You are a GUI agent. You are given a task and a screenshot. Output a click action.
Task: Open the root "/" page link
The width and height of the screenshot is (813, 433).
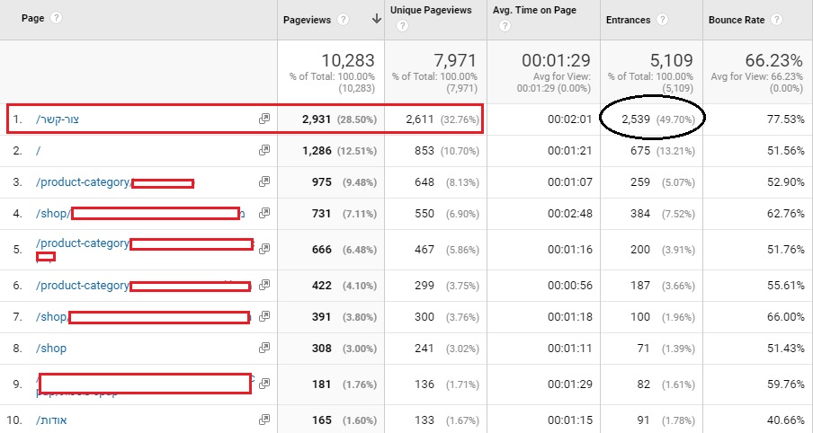pos(38,152)
